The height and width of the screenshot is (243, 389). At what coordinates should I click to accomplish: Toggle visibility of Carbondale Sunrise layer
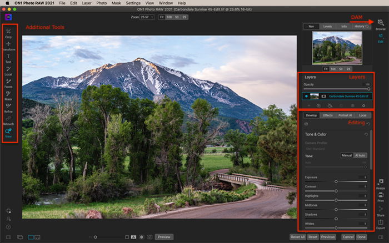click(x=306, y=96)
